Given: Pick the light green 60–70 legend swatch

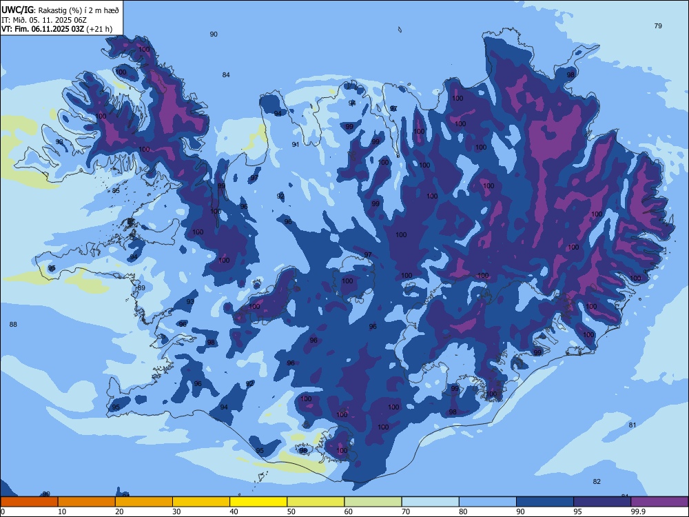Looking at the screenshot, I should click(373, 502).
